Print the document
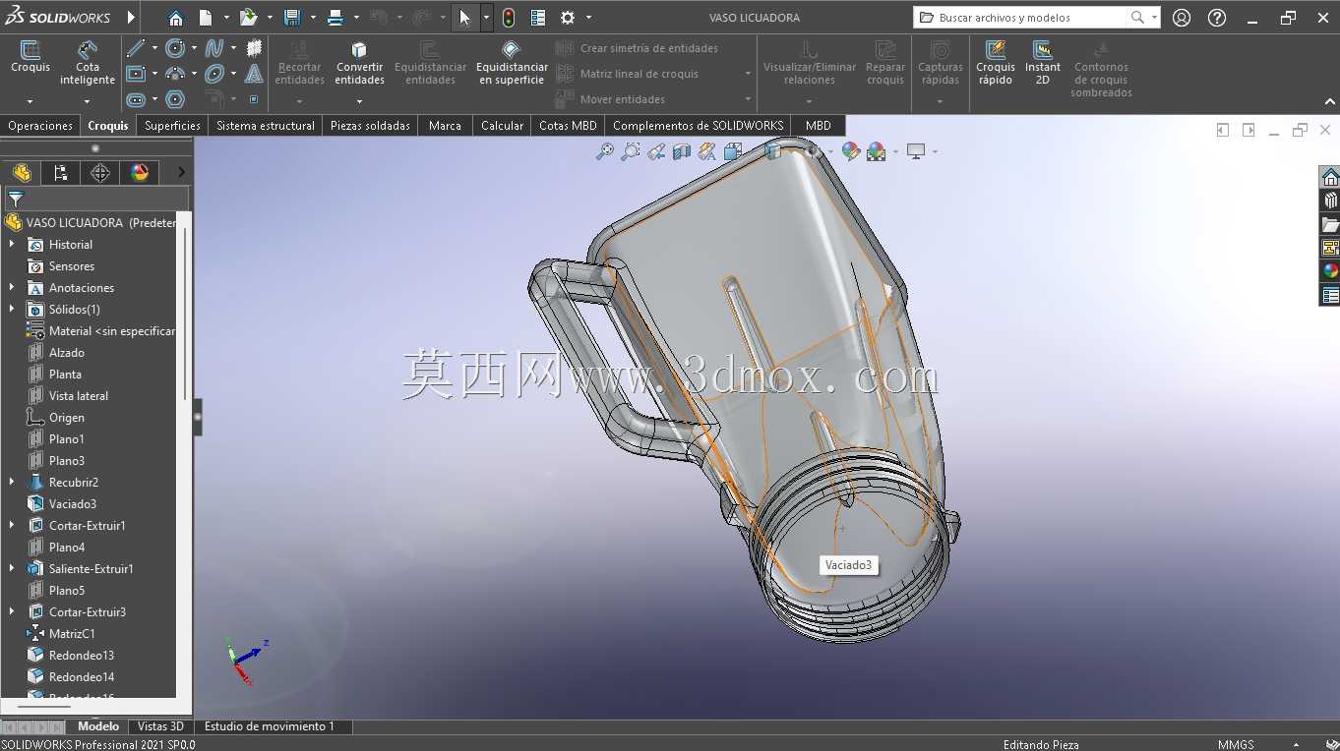Viewport: 1340px width, 751px height. click(x=335, y=18)
